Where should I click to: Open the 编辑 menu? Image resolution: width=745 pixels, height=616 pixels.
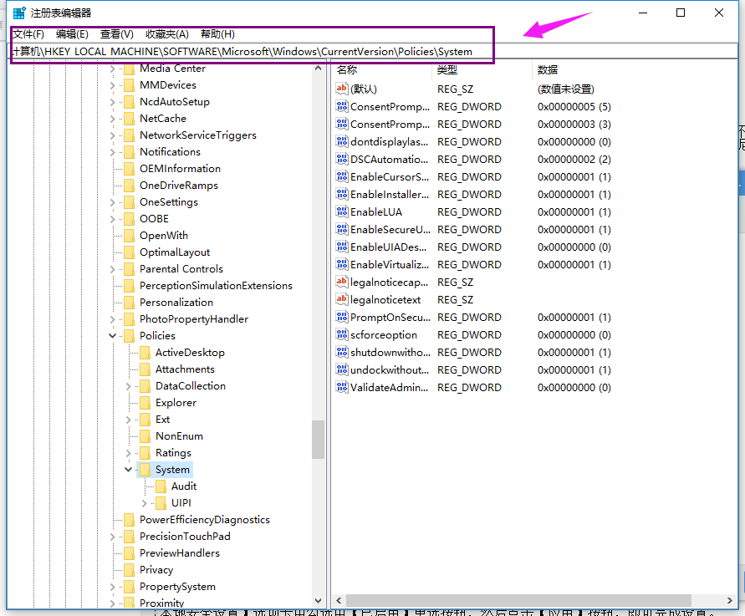click(x=72, y=33)
